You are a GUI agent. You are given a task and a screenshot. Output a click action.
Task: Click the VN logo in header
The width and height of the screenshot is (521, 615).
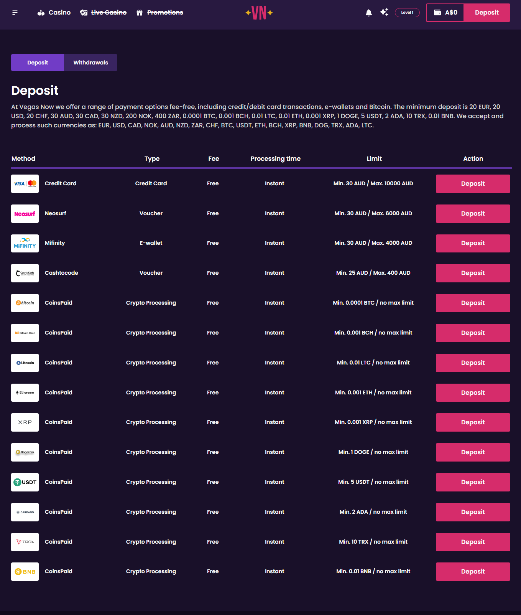tap(259, 13)
